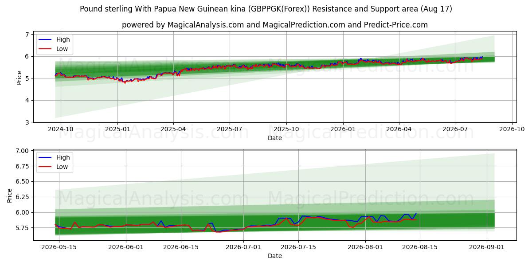Click the '6.25' price tick on lower chart

coord(22,197)
